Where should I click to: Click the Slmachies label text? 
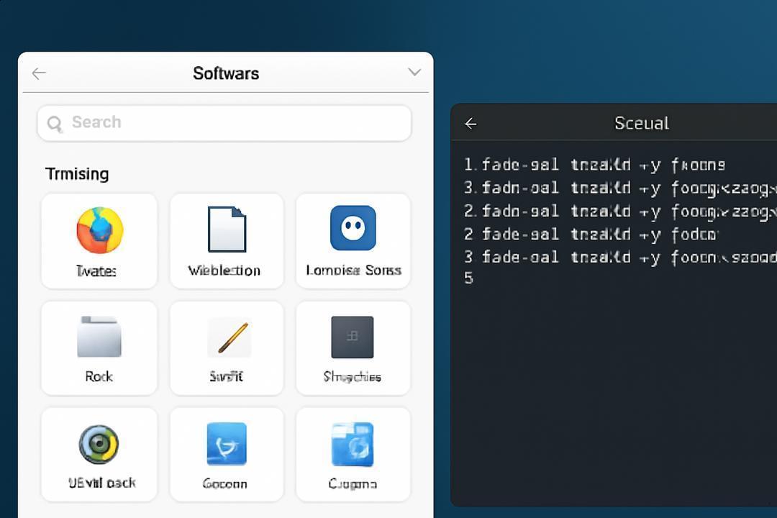(353, 377)
